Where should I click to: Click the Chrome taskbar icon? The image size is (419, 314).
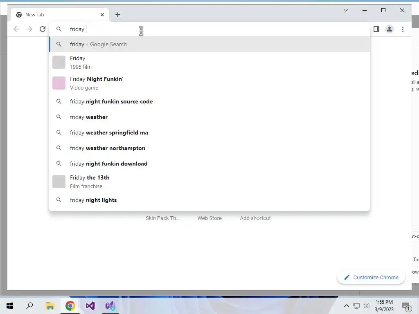[x=70, y=306]
